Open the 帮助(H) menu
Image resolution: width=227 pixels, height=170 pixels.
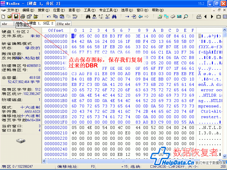click(x=158, y=10)
